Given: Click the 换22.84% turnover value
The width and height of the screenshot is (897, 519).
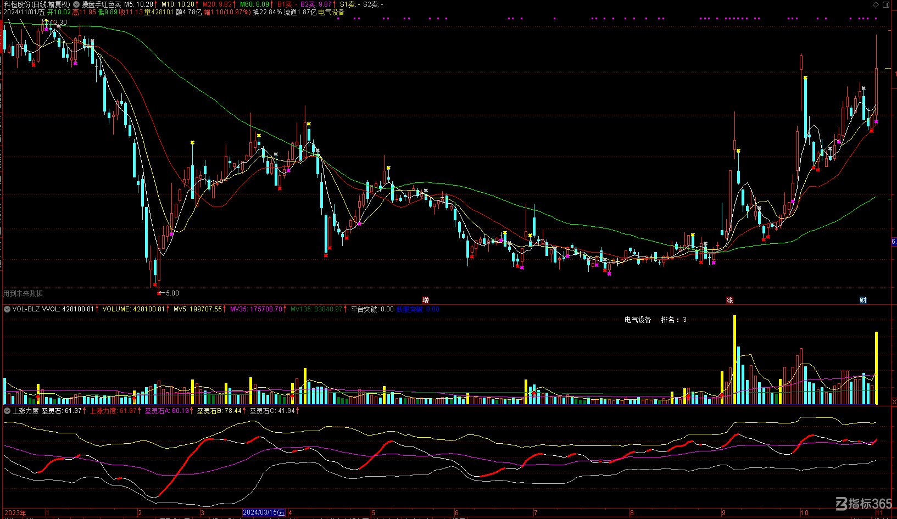Looking at the screenshot, I should coord(267,12).
